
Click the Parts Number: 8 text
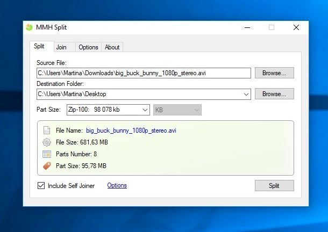pyautogui.click(x=76, y=154)
